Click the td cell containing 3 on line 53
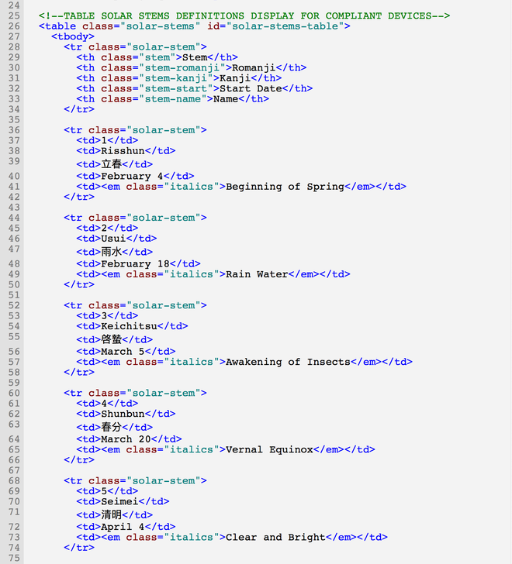Screen dimensions: 512x564 click(x=107, y=316)
